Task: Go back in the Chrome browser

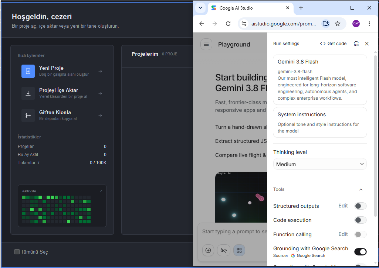Action: (x=202, y=24)
